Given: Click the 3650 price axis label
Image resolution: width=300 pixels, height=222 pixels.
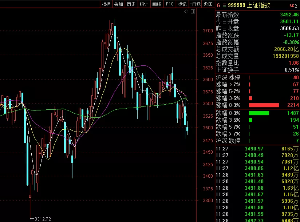Looking at the screenshot, I should pos(208,55).
